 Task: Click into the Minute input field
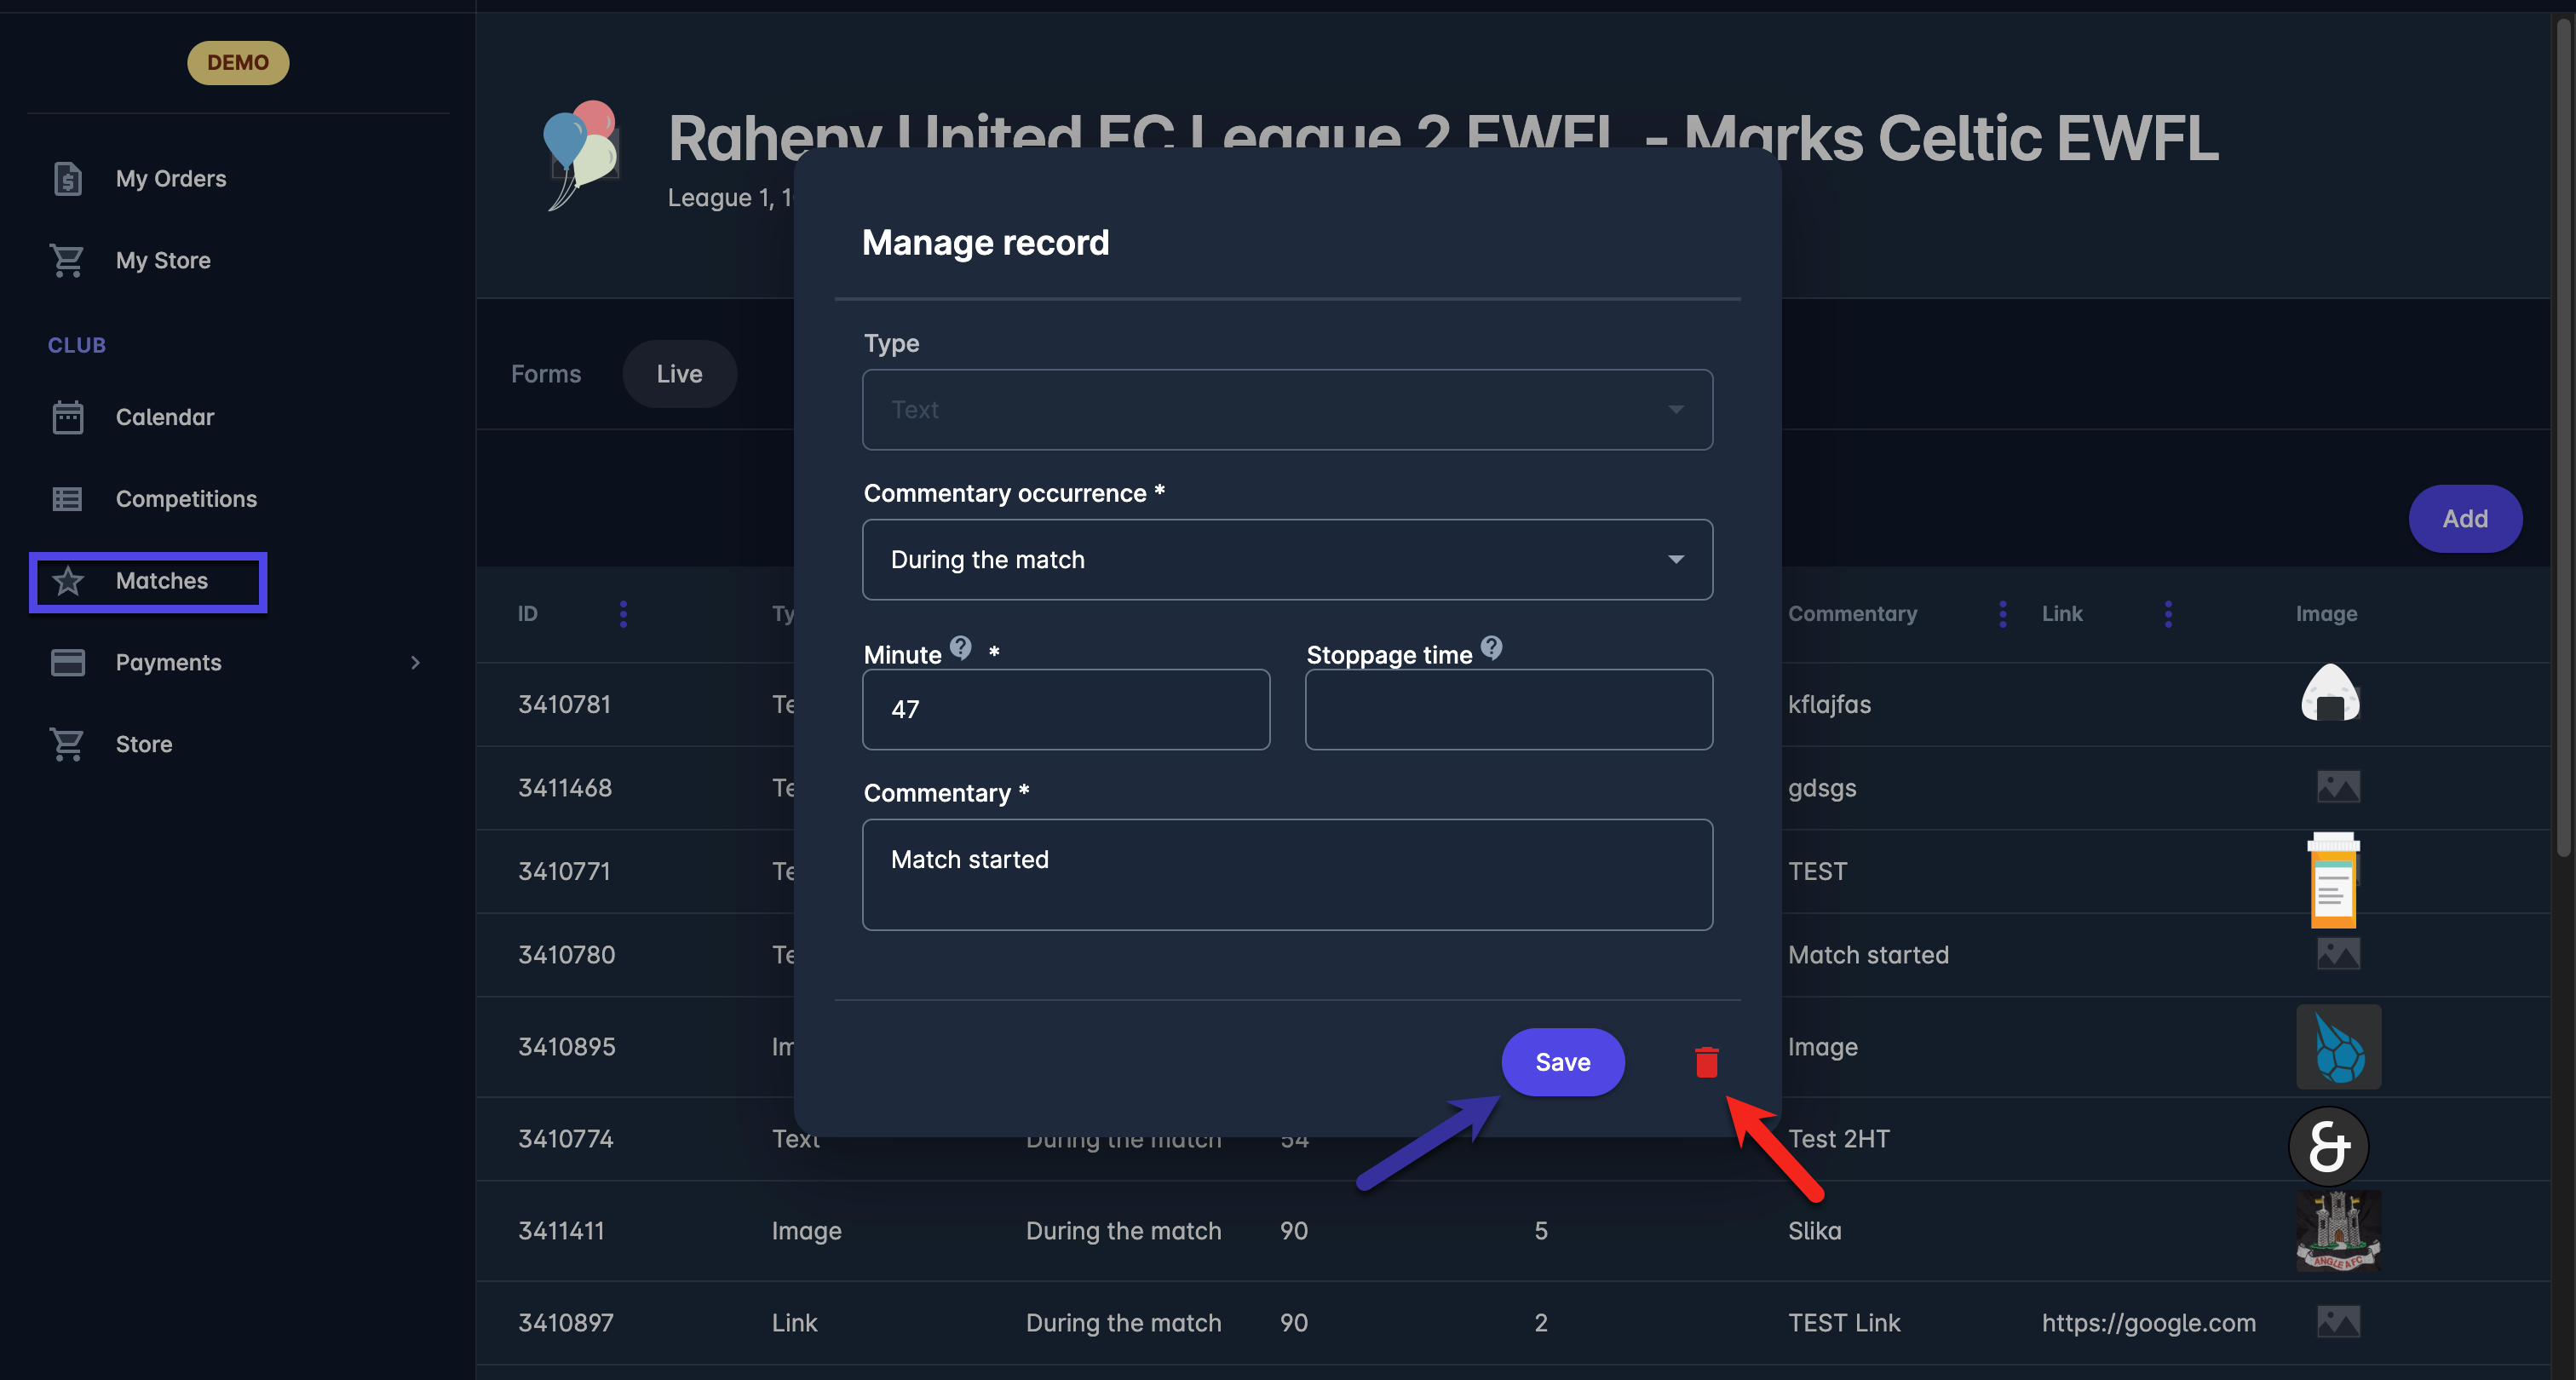tap(1066, 710)
